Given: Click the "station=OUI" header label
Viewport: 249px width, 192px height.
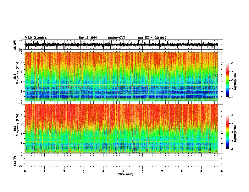Looking at the screenshot, I should 116,38.
